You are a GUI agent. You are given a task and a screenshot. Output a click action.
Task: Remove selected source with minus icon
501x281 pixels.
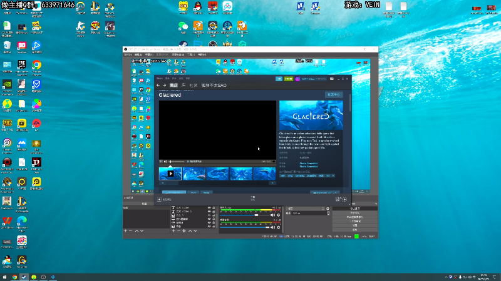[x=178, y=230]
